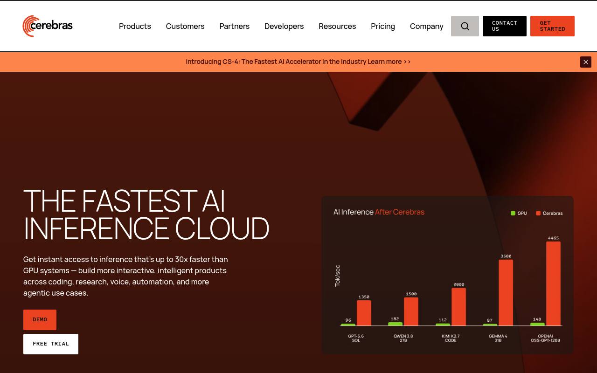The image size is (597, 373).
Task: Click the Tok/sec axis title
Action: (338, 276)
